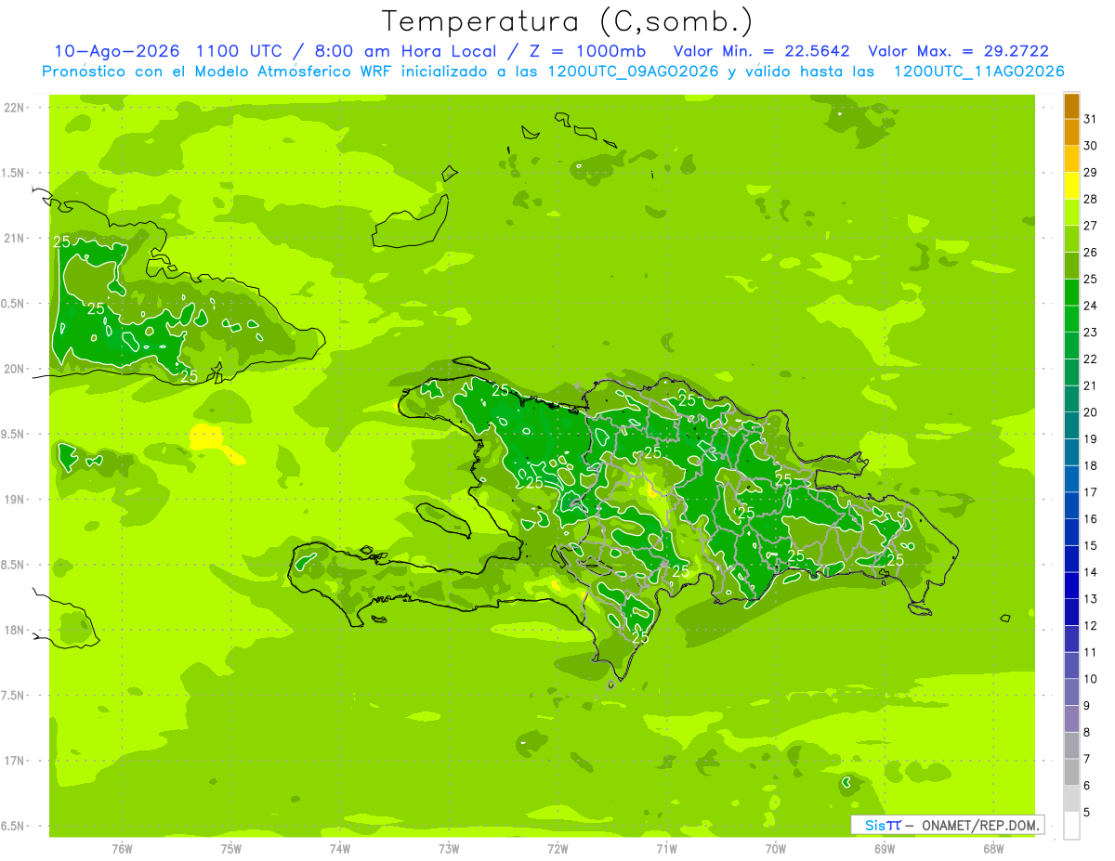Click the 'Valor Max. = 29.2722' reading
Screen dimensions: 1115x861
point(958,51)
